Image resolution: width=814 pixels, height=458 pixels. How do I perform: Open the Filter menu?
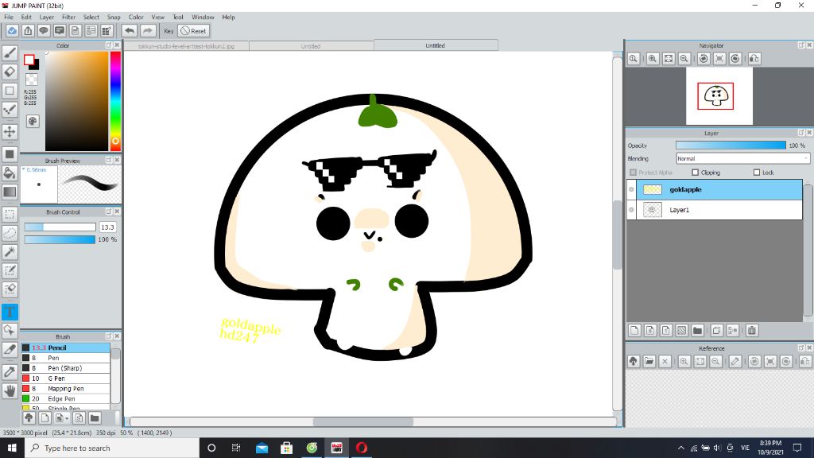(68, 17)
